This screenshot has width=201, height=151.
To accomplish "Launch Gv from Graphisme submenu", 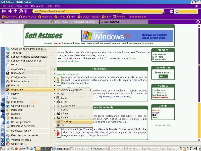I will coord(74,94).
